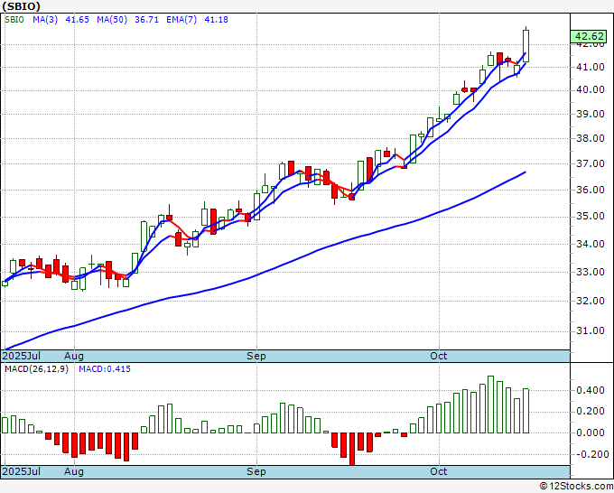
Task: Click the 34.00 price axis label
Action: pos(591,244)
